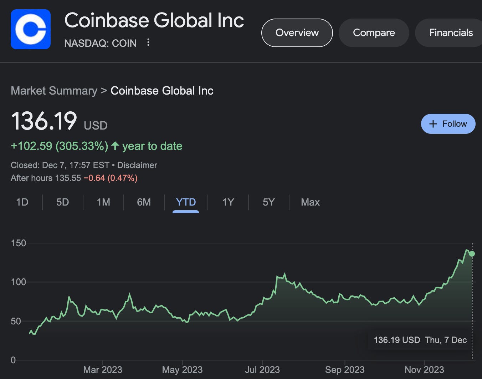Switch to the Financials section
This screenshot has height=379, width=482.
(x=451, y=32)
